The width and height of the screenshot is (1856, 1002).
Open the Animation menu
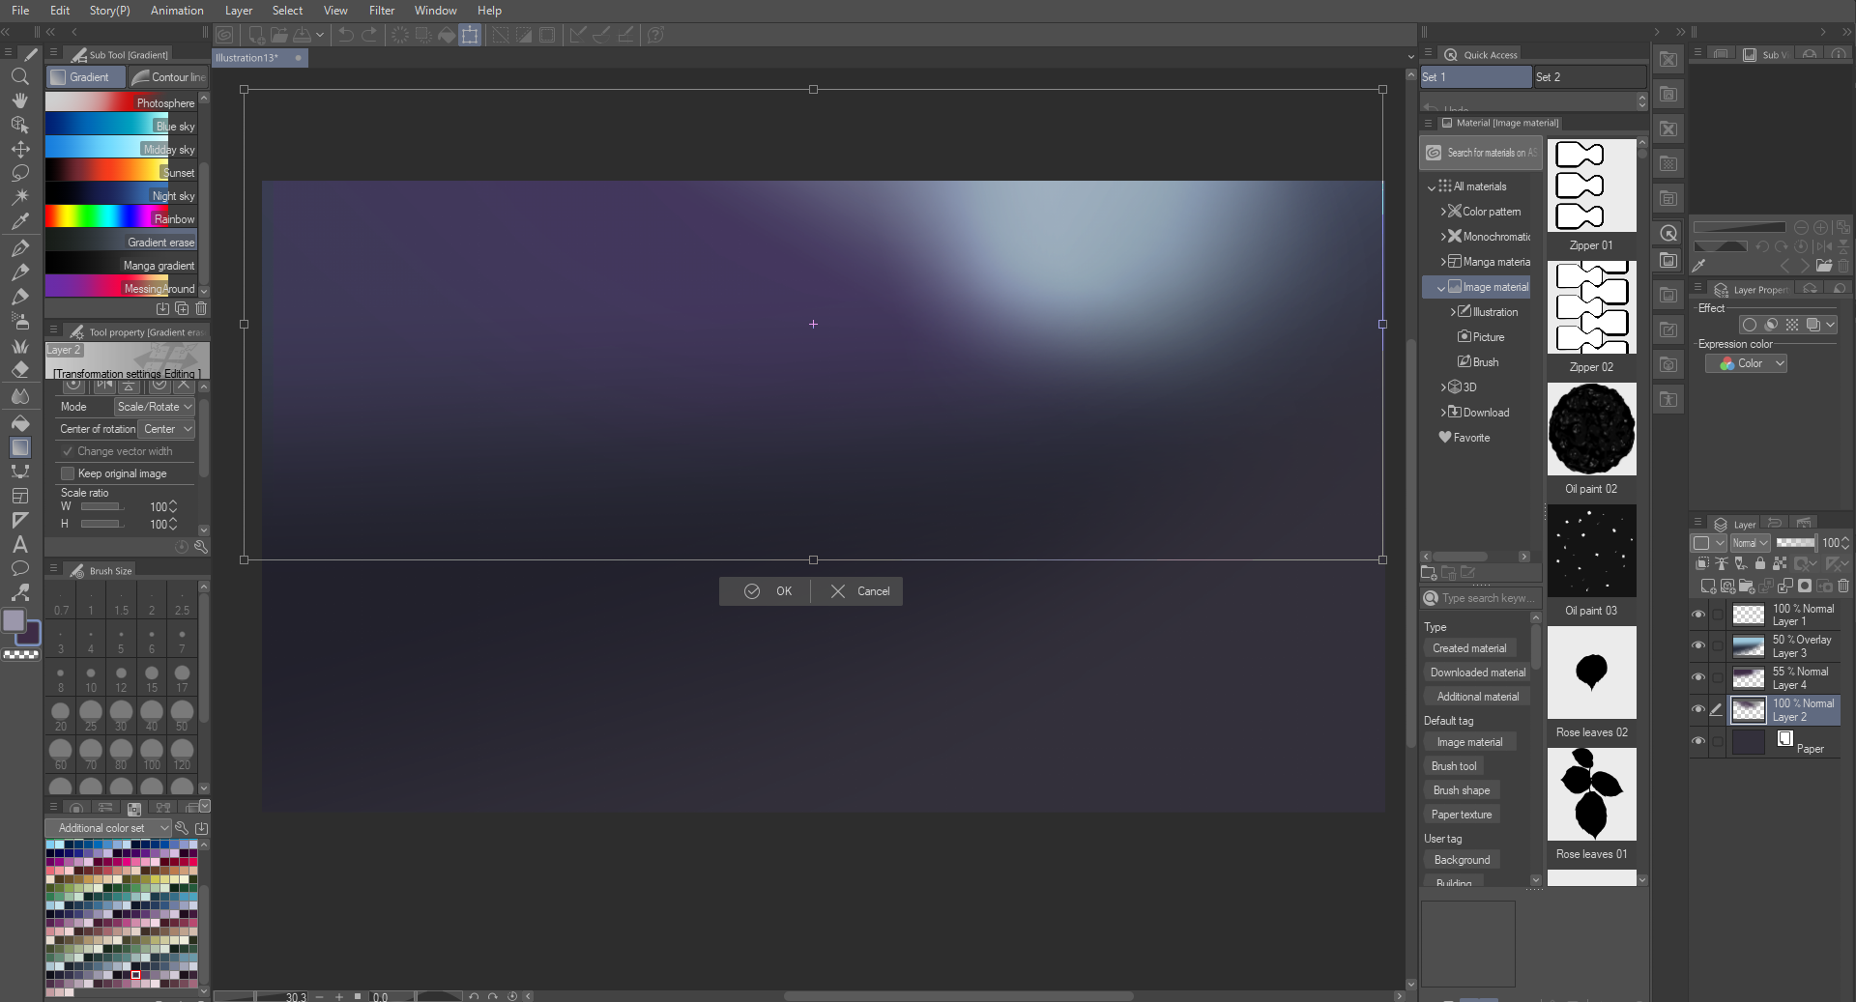(177, 11)
